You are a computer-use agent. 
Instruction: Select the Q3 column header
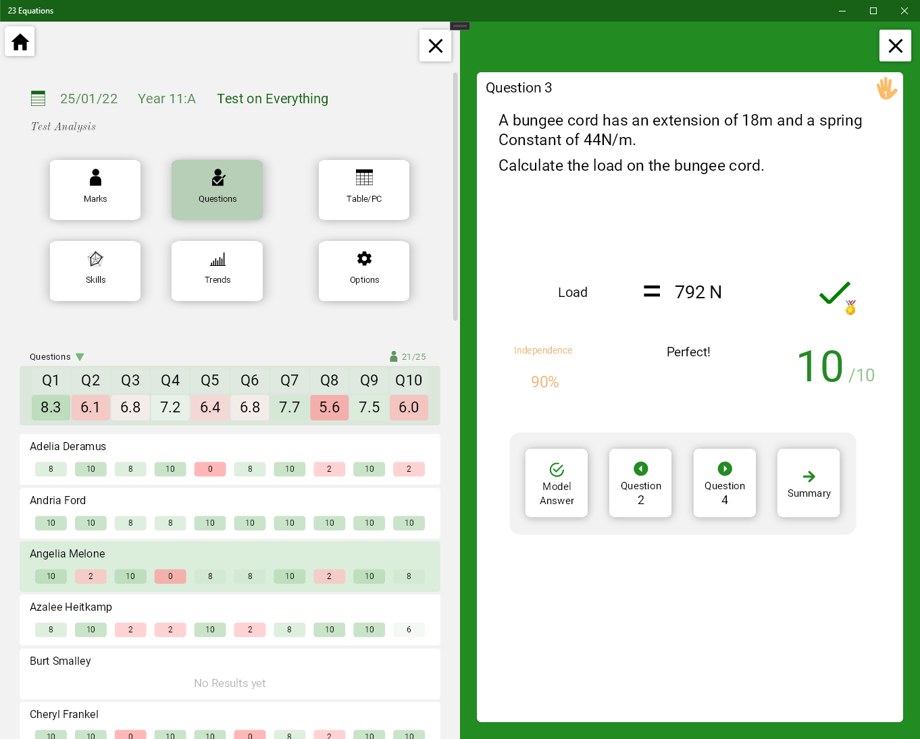(130, 380)
